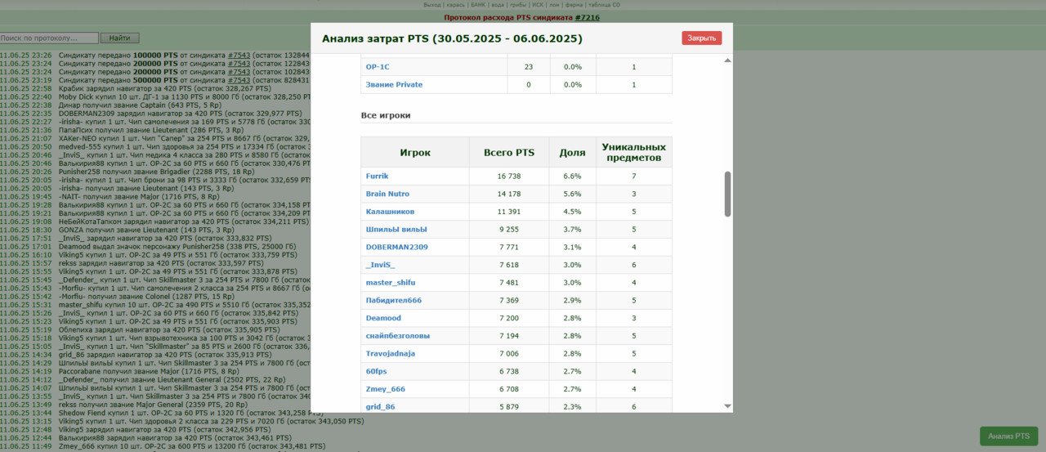
Task: Select log entry Крабик зарядил навигатор
Action: pos(165,88)
